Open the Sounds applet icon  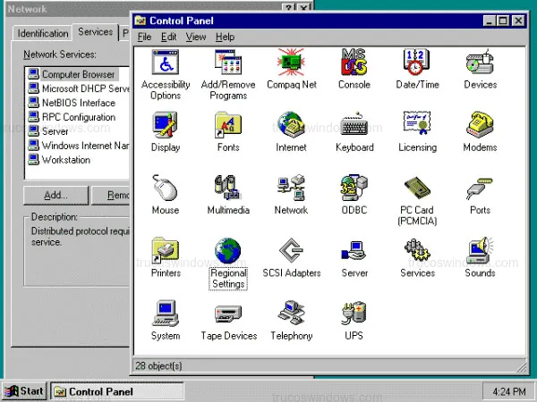(x=480, y=251)
